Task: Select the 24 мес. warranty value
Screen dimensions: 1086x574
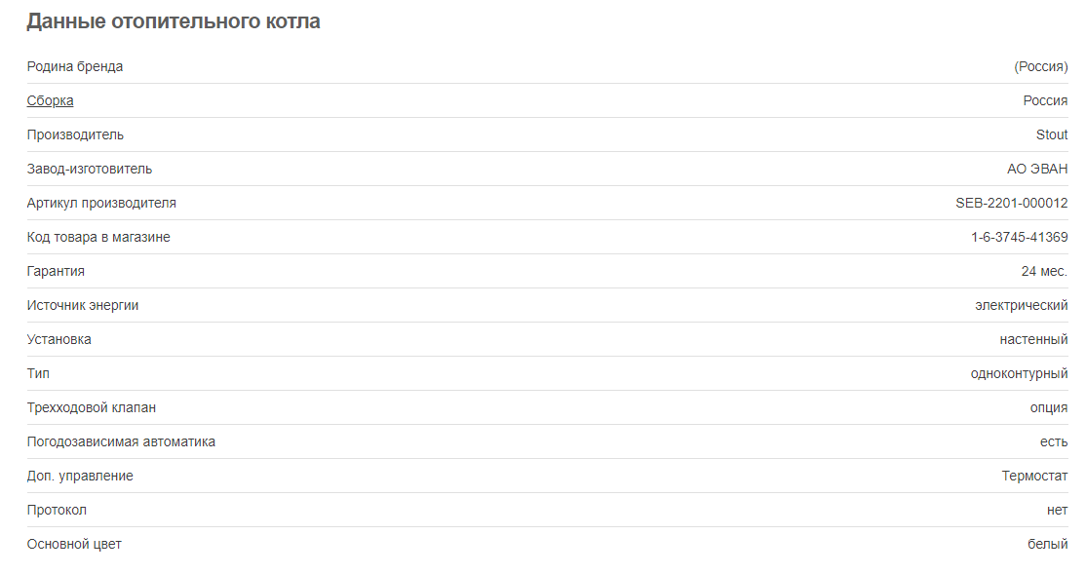Action: click(x=1044, y=272)
